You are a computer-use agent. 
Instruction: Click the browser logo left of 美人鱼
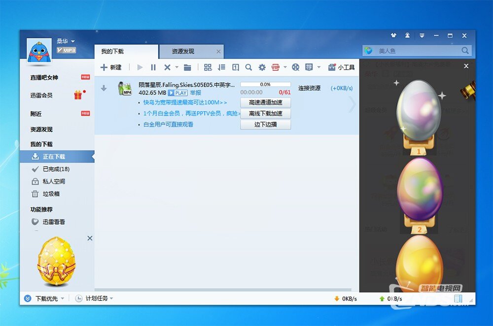tap(368, 51)
